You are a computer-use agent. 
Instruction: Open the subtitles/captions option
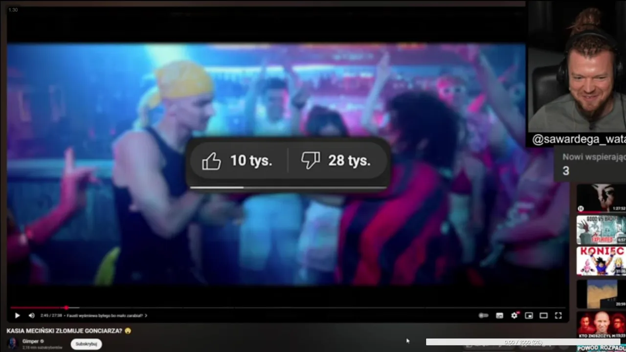pos(499,316)
